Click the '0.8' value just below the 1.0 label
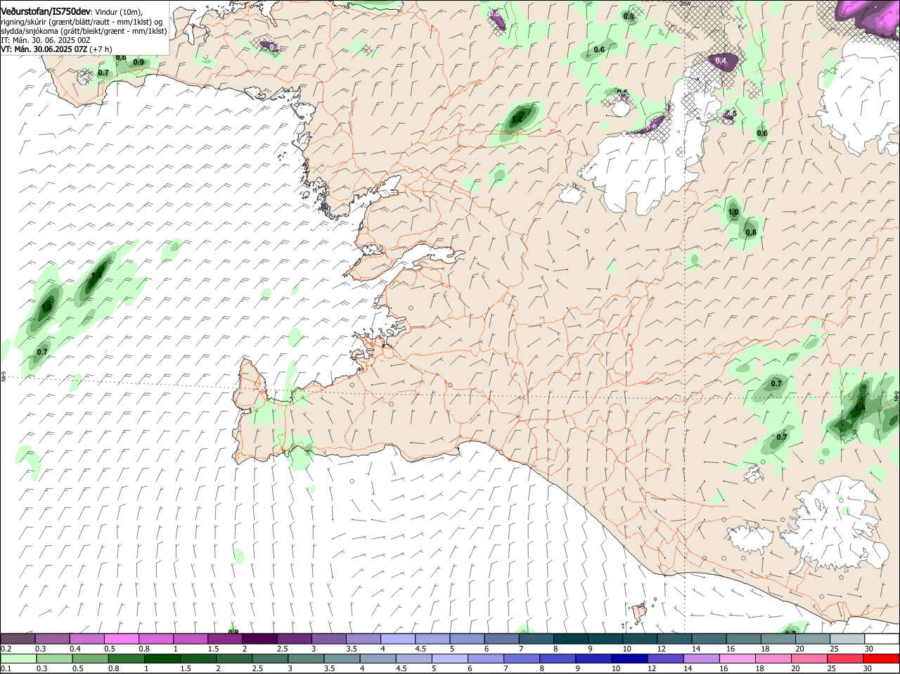The image size is (900, 674). [x=751, y=233]
